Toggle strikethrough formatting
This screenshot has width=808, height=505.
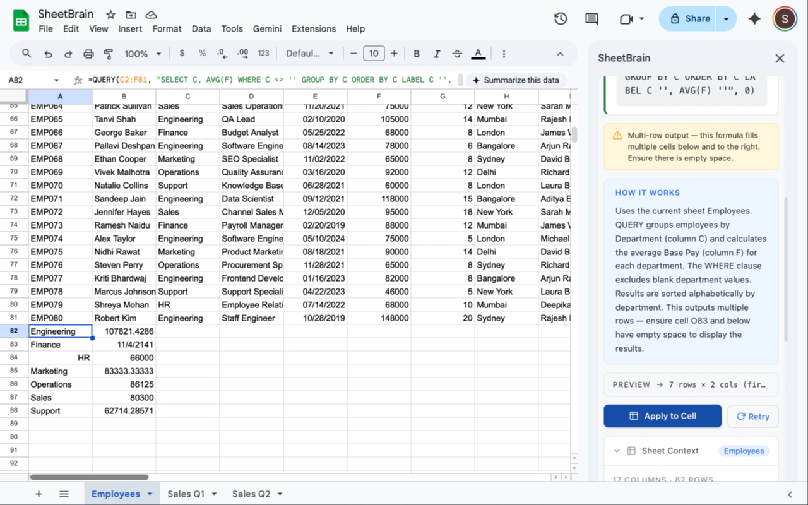point(458,54)
